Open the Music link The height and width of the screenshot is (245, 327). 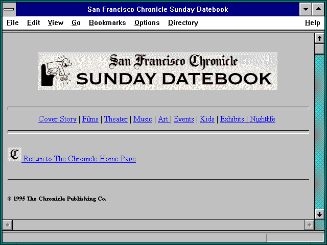(x=143, y=119)
